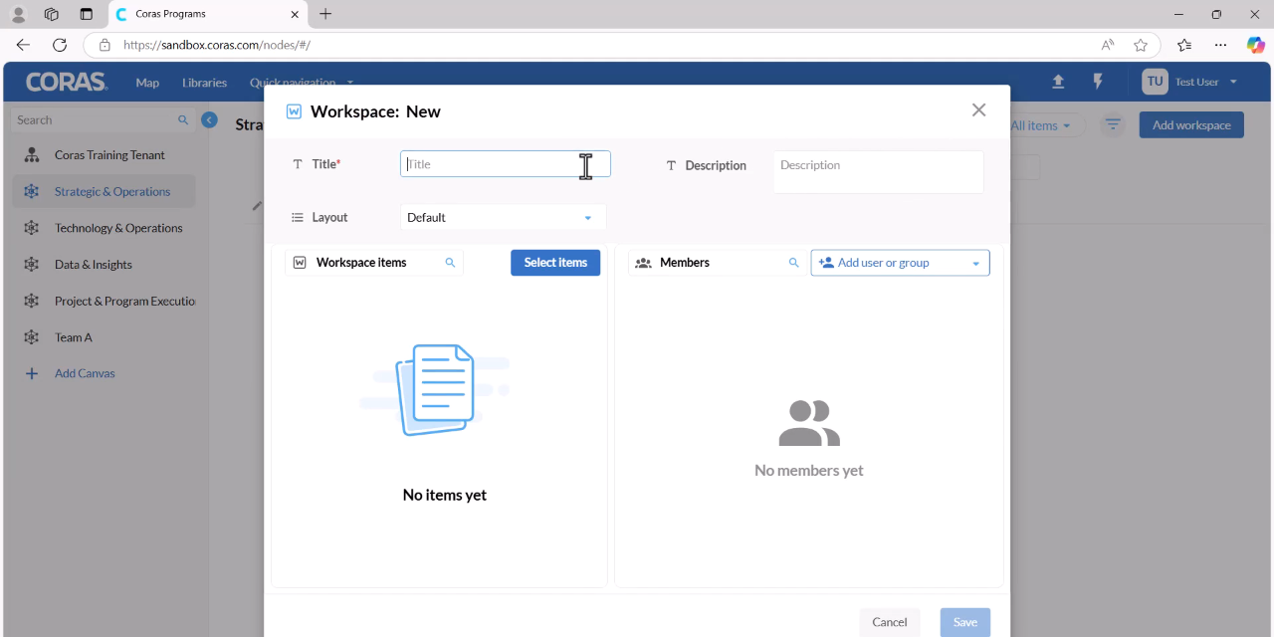The height and width of the screenshot is (637, 1274).
Task: Open the All items filter dropdown
Action: point(1041,125)
